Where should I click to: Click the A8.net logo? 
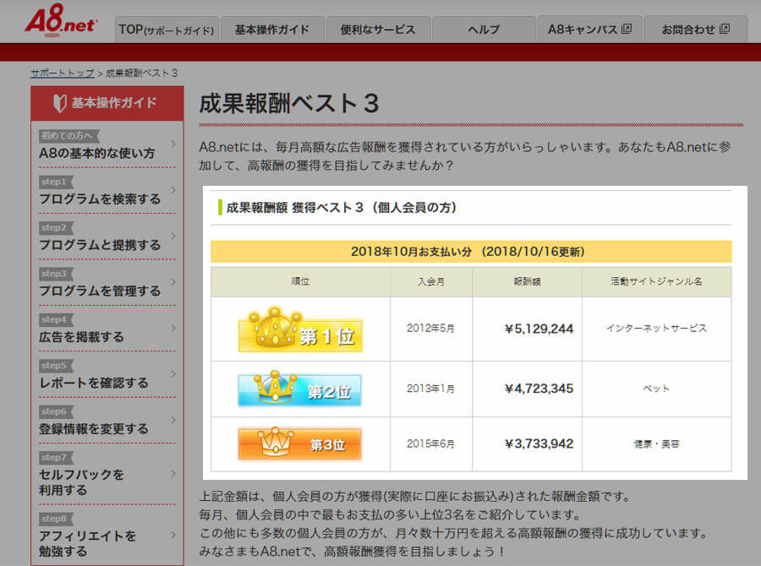[61, 20]
